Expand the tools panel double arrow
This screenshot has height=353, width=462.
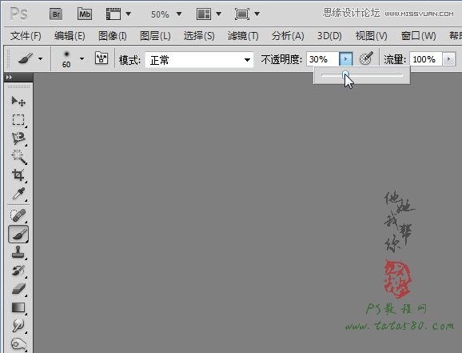9,77
